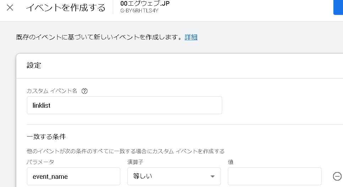Click the 一致する条件 section heading
Viewport: 343px width, 187px height.
tap(46, 137)
